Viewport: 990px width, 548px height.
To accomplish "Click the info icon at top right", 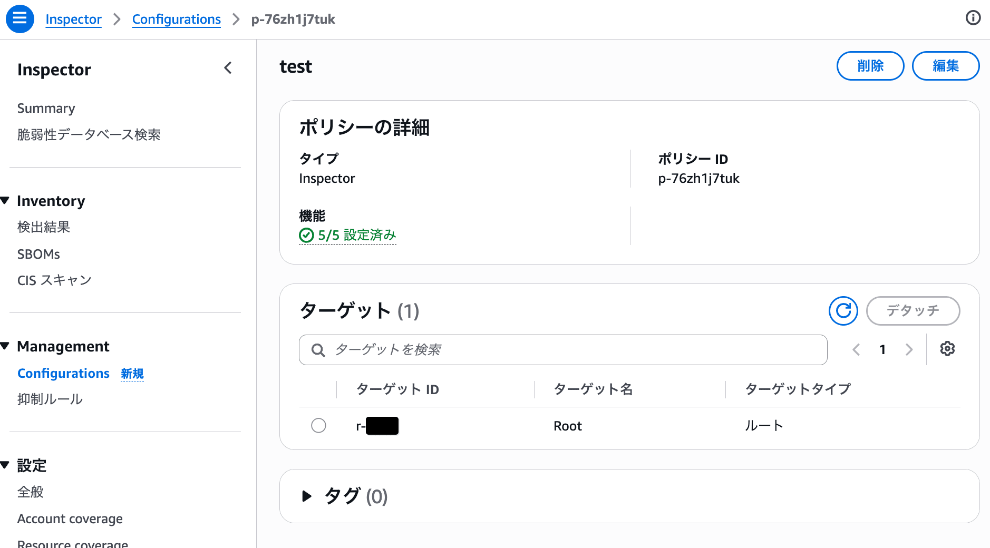I will pos(973,18).
